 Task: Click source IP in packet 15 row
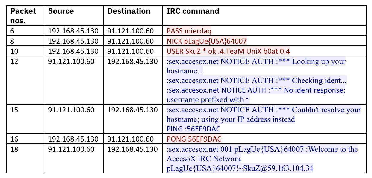(71, 110)
